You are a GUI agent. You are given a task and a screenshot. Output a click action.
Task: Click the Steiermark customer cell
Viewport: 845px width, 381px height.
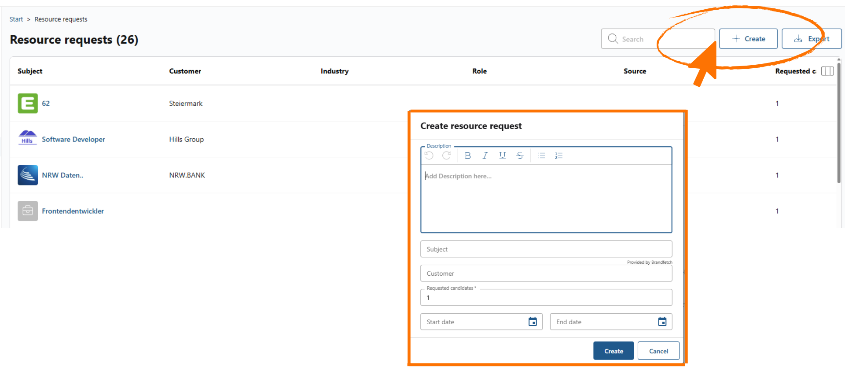click(x=186, y=104)
